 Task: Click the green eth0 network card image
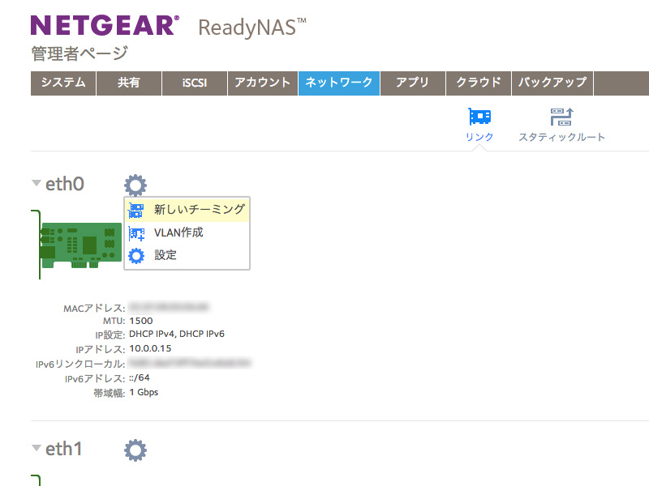[x=81, y=243]
